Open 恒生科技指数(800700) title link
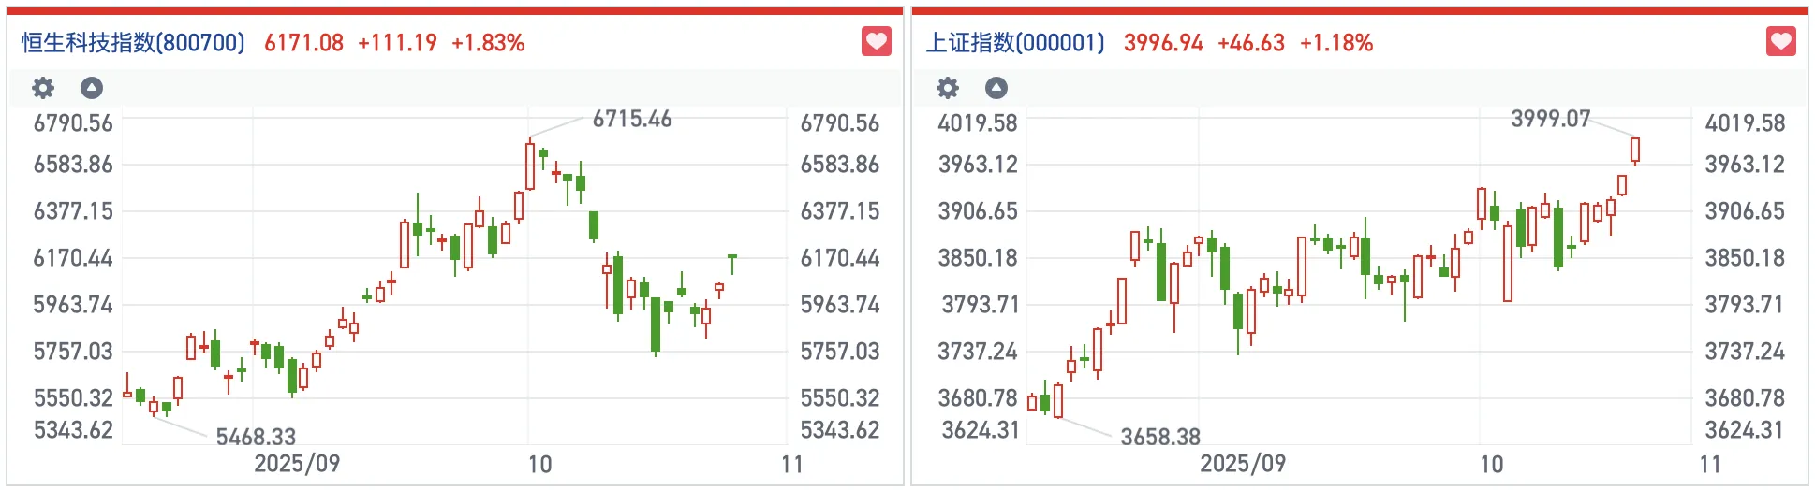 (x=133, y=43)
